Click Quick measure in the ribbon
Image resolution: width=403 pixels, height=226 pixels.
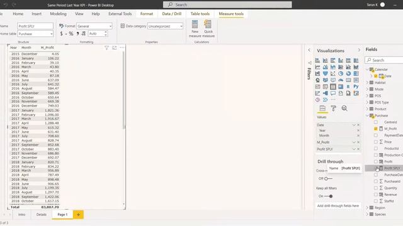(208, 29)
